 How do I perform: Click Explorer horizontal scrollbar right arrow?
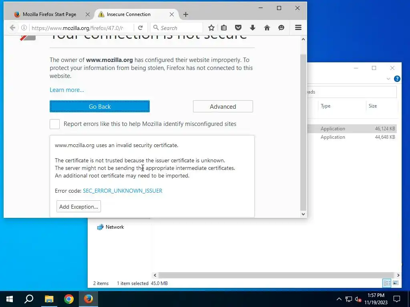tap(398, 275)
